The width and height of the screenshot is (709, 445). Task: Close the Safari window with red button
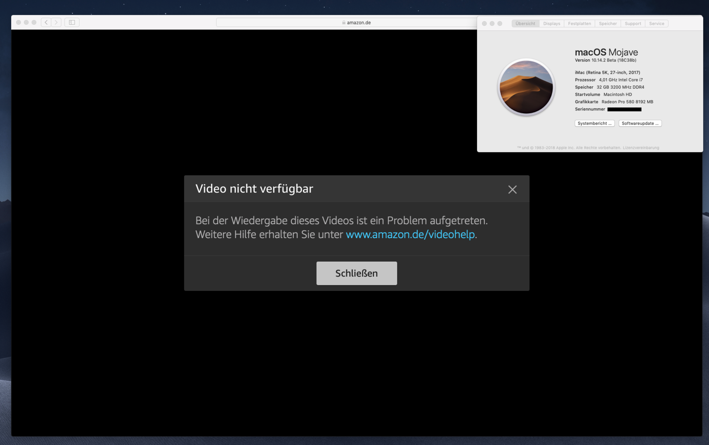point(19,22)
